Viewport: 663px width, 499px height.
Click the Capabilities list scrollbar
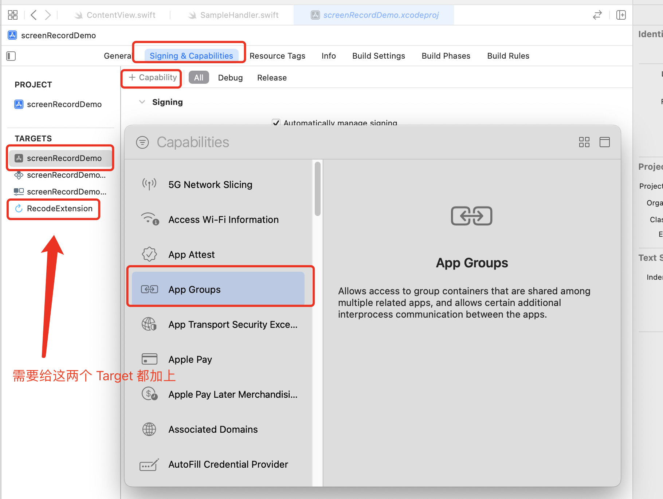(318, 189)
